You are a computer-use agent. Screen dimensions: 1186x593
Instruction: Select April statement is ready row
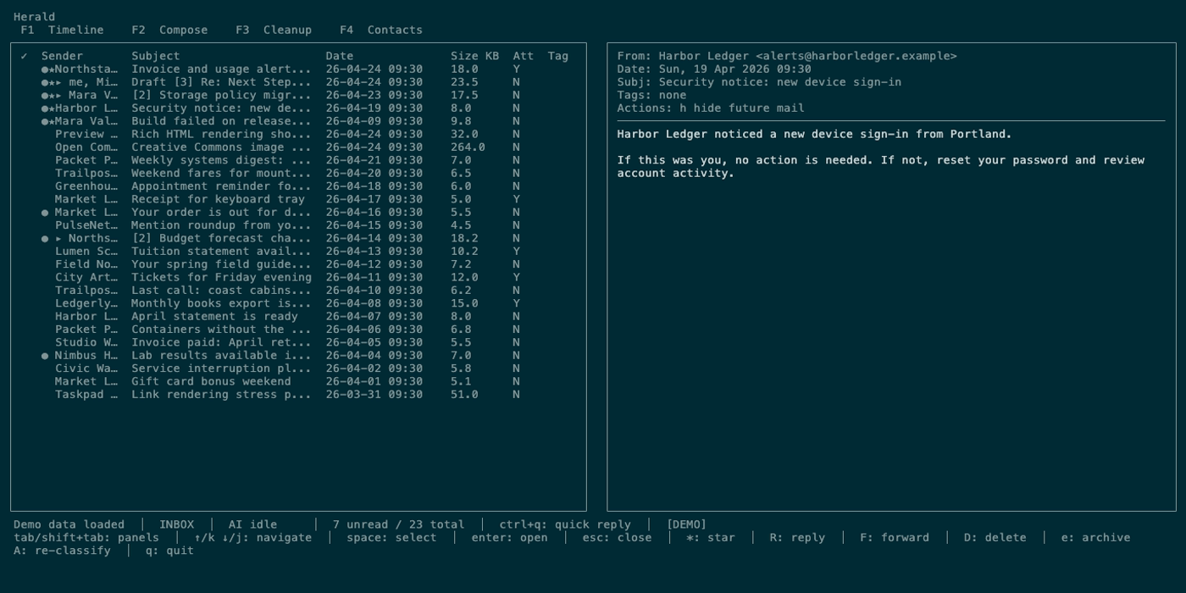298,317
